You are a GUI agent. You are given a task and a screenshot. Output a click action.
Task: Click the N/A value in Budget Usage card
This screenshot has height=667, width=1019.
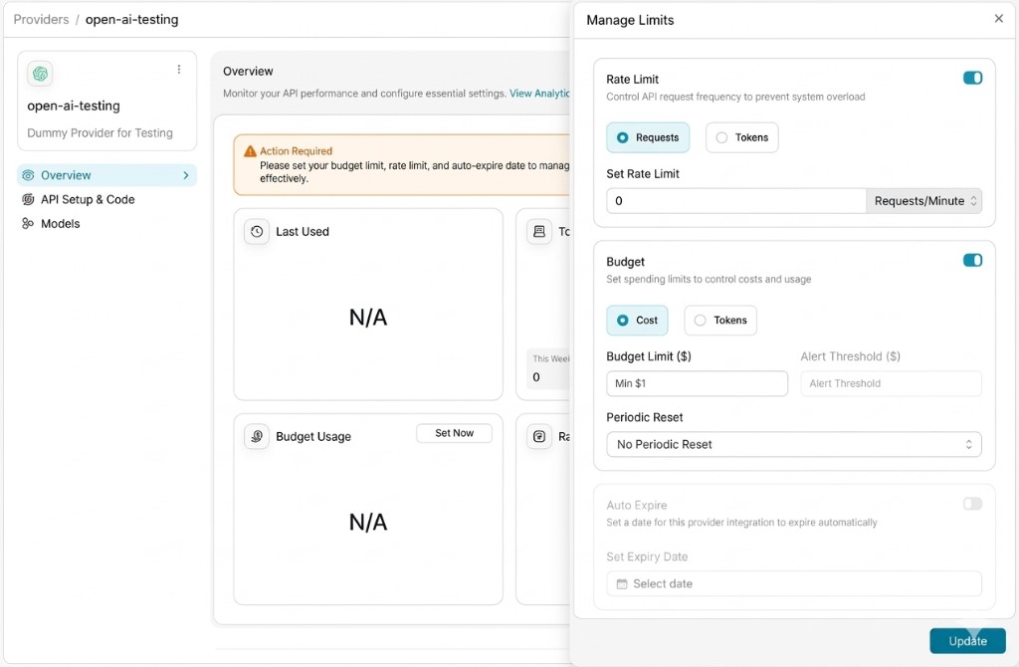click(368, 522)
